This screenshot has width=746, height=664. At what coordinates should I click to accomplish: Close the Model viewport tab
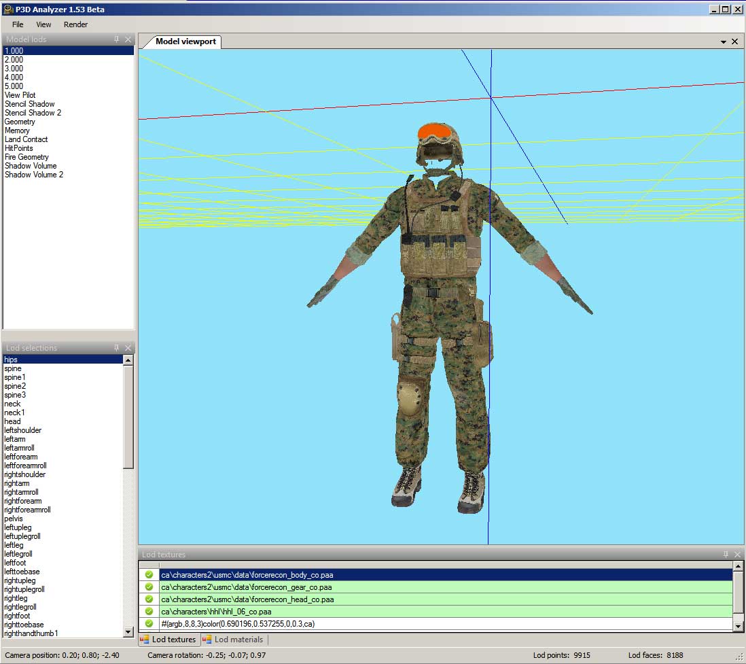734,41
